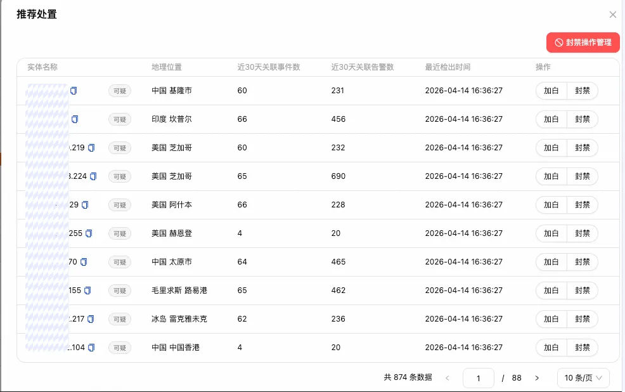625x392 pixels.
Task: Click the 推荐处置 dialog title
Action: 37,15
